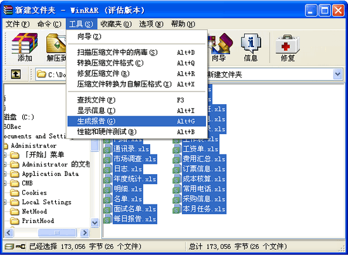Click the Extract To (解压到) toolbar icon
Screen dimensions: 348x256
tap(56, 48)
